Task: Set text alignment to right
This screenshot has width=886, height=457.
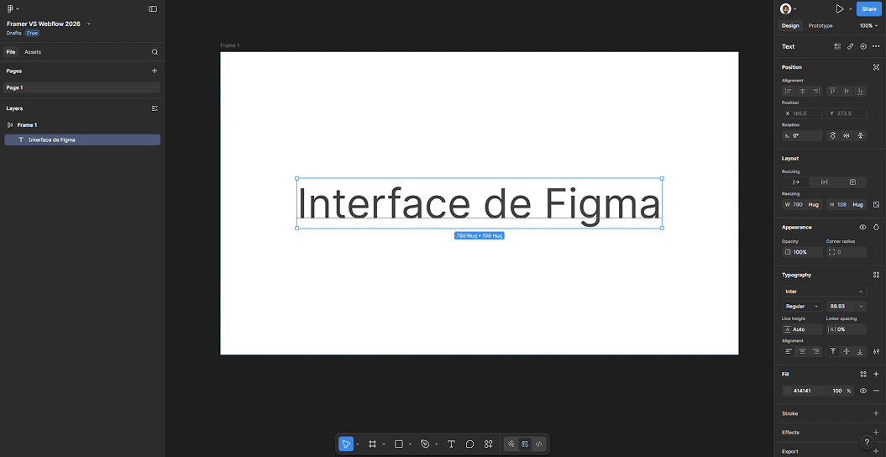Action: pos(816,351)
